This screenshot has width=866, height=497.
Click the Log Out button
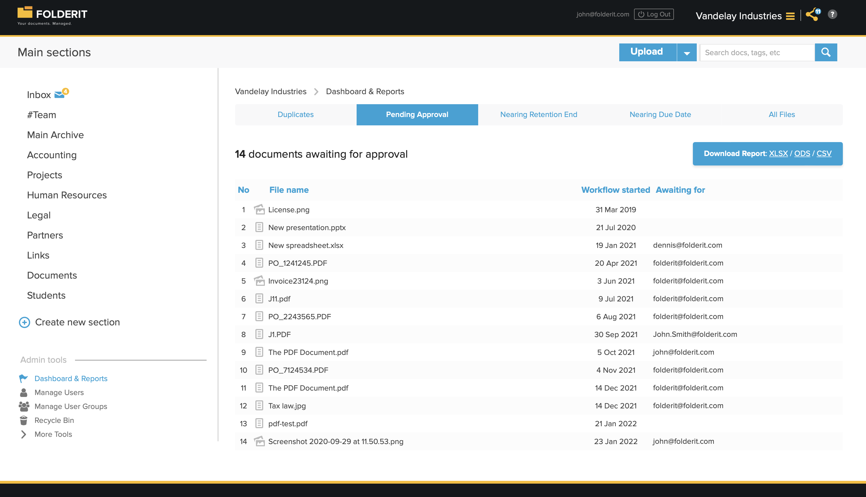(x=654, y=14)
